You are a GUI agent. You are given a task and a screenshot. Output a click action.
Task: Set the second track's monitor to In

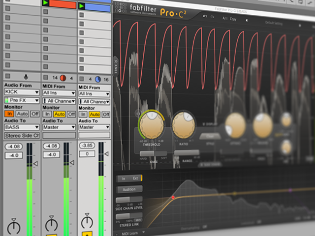[x=47, y=114]
